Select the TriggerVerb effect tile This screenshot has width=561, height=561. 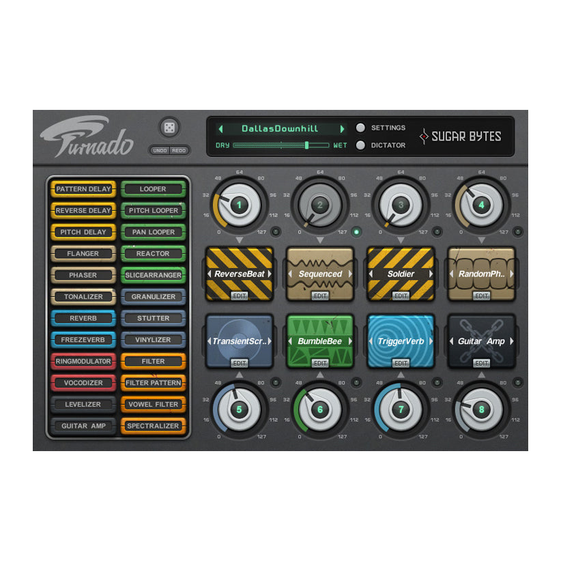tap(401, 340)
